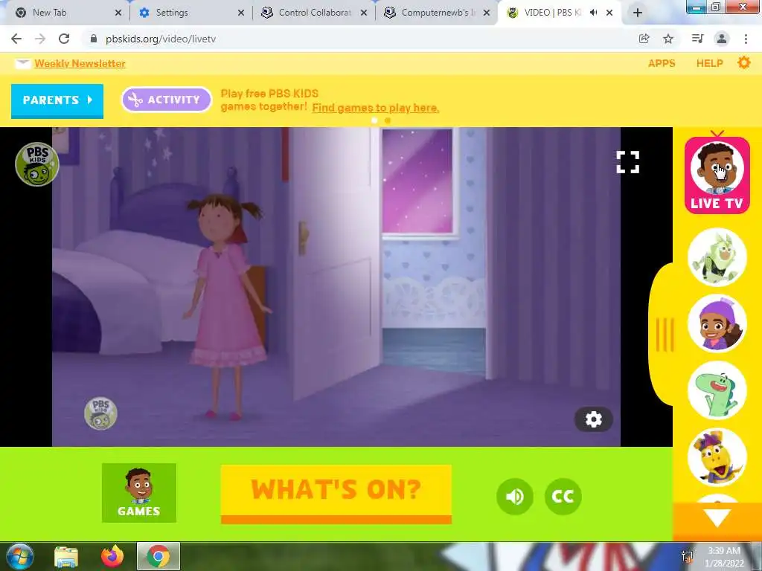Open the LIVE TV channel button
Screen dimensions: 762x571
pyautogui.click(x=717, y=175)
